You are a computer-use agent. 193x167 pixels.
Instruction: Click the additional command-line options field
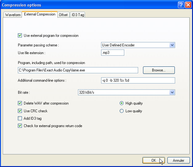coord(138,80)
